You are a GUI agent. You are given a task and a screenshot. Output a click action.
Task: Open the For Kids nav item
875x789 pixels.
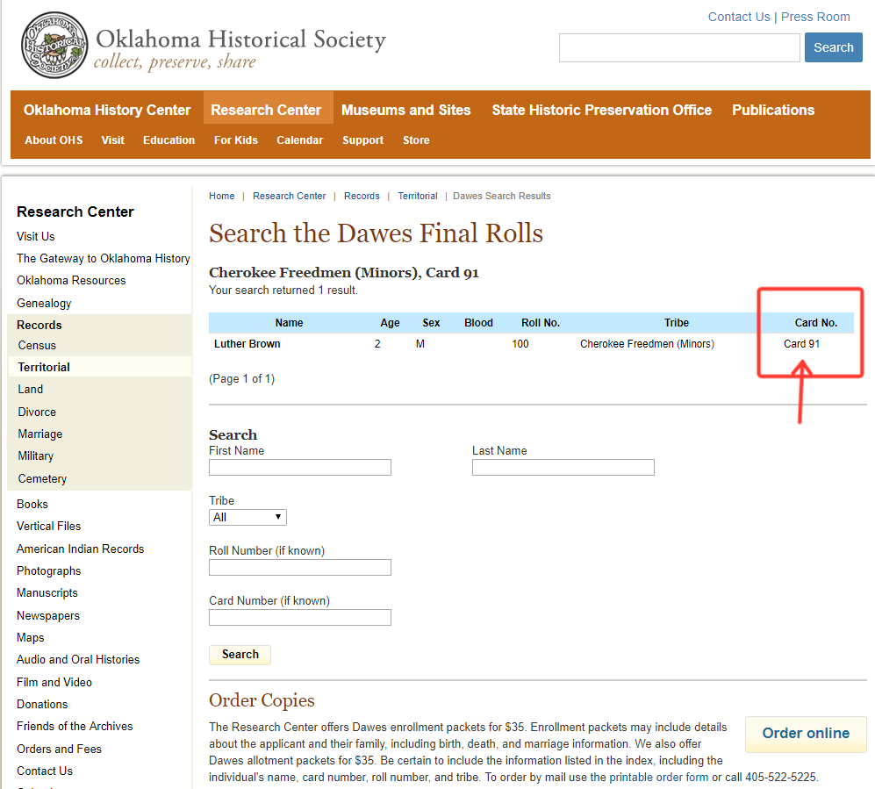pos(236,140)
